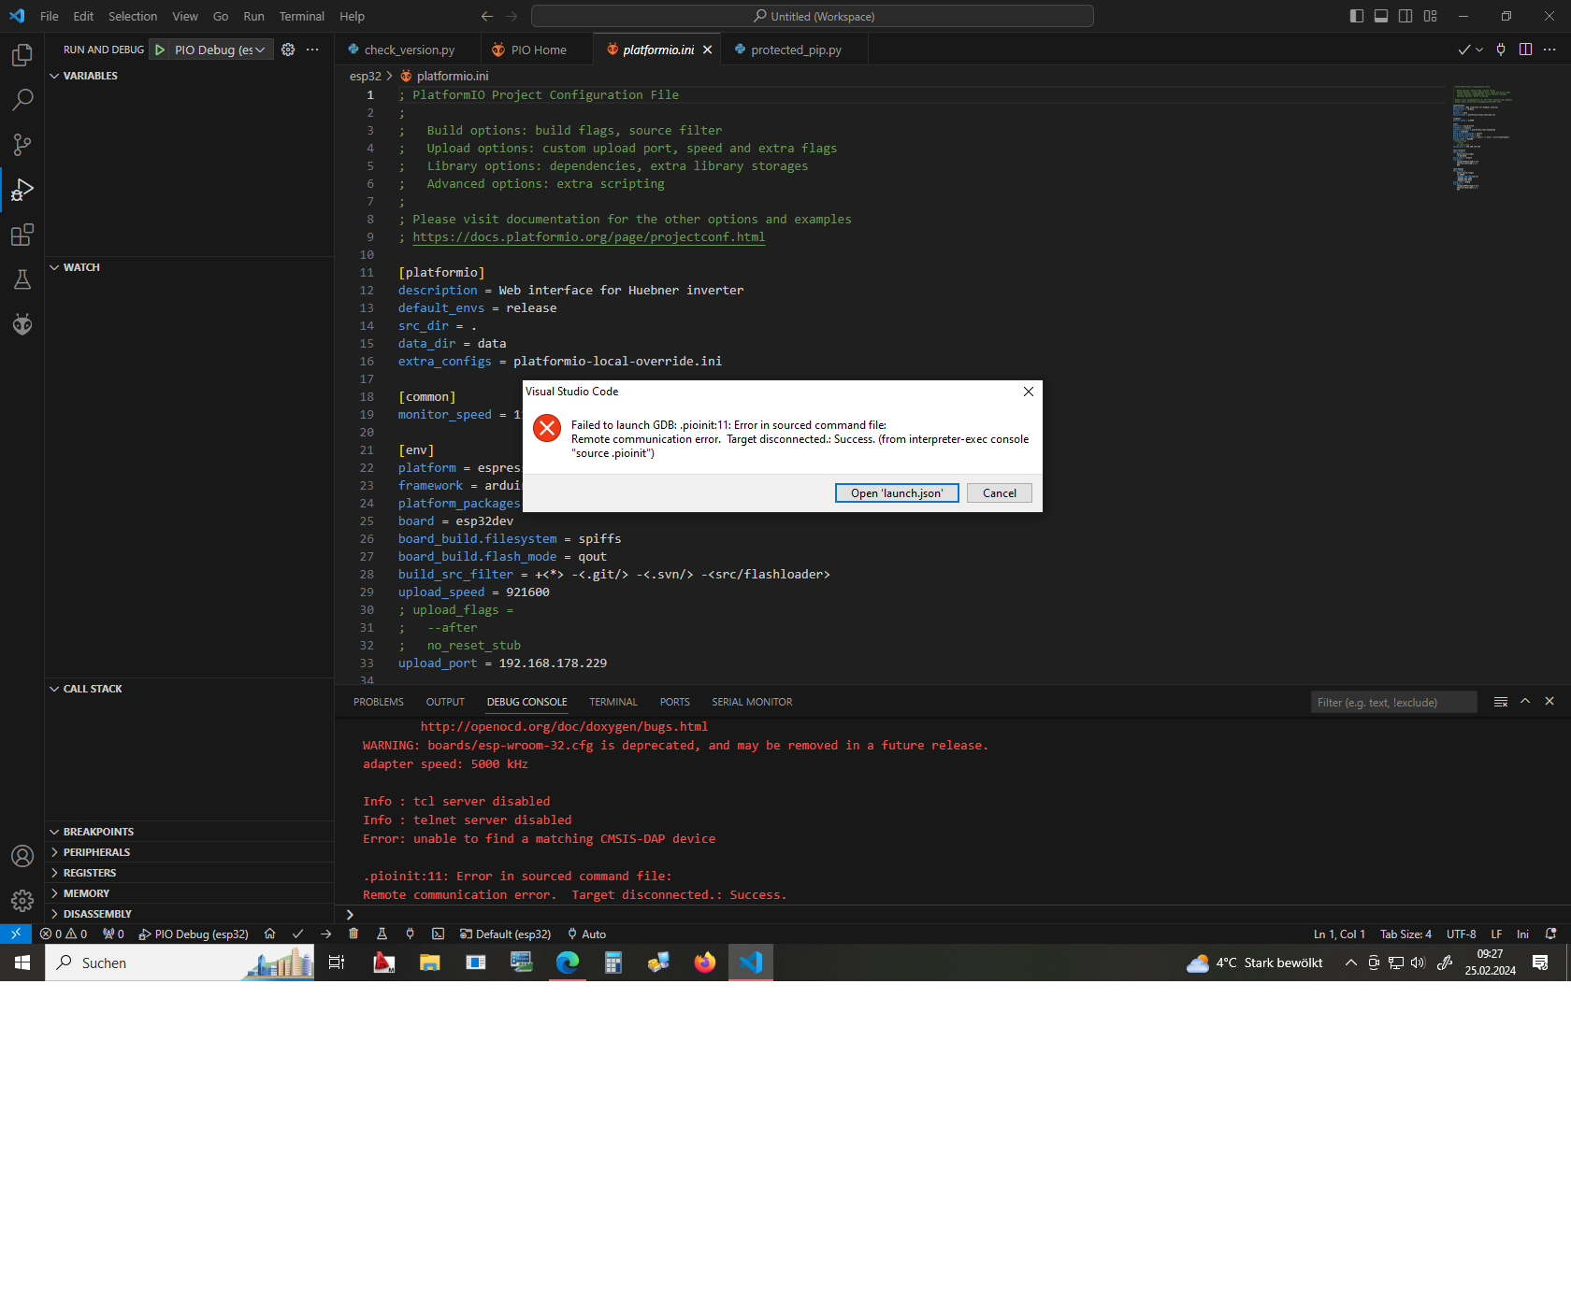Expand the REGISTERS section
The height and width of the screenshot is (1312, 1571).
(90, 873)
